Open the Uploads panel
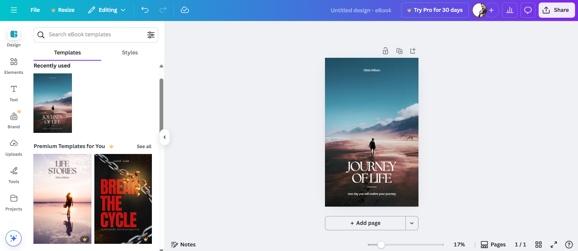The width and height of the screenshot is (578, 251). pyautogui.click(x=14, y=148)
